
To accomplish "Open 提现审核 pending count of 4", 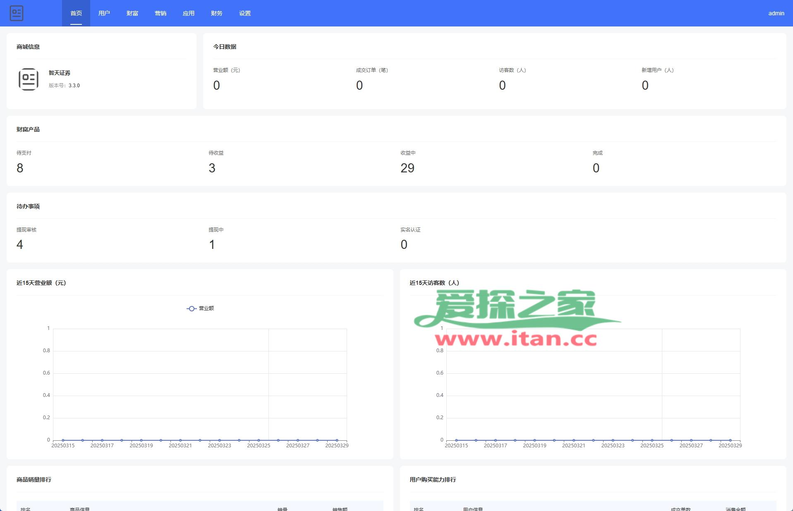I will (20, 245).
